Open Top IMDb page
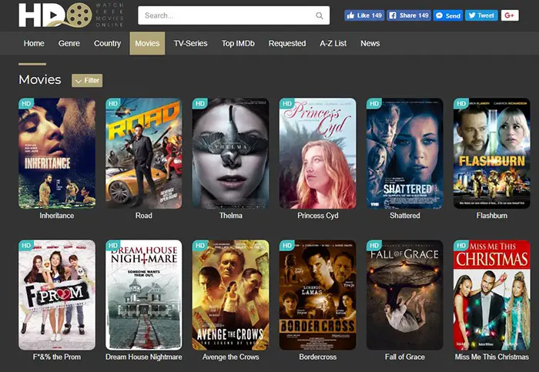Image resolution: width=539 pixels, height=372 pixels. click(238, 43)
